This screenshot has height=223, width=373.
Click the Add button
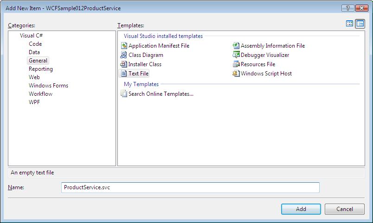point(301,209)
